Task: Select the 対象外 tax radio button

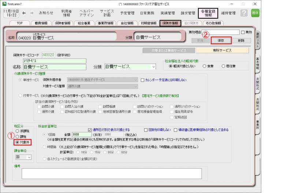Action: (x=17, y=142)
